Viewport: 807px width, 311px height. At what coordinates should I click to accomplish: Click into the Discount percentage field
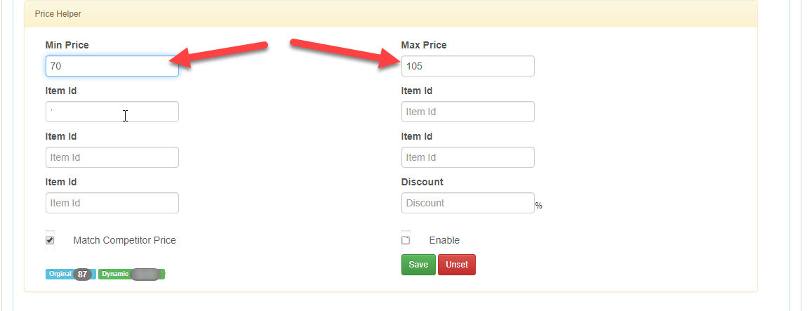click(x=468, y=203)
